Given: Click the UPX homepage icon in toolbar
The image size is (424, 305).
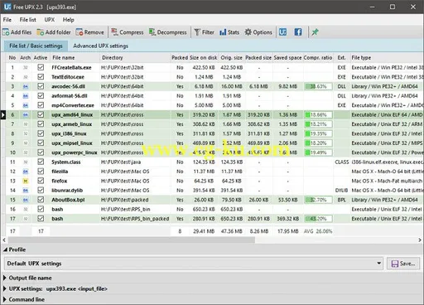Looking at the screenshot, I should [x=282, y=32].
